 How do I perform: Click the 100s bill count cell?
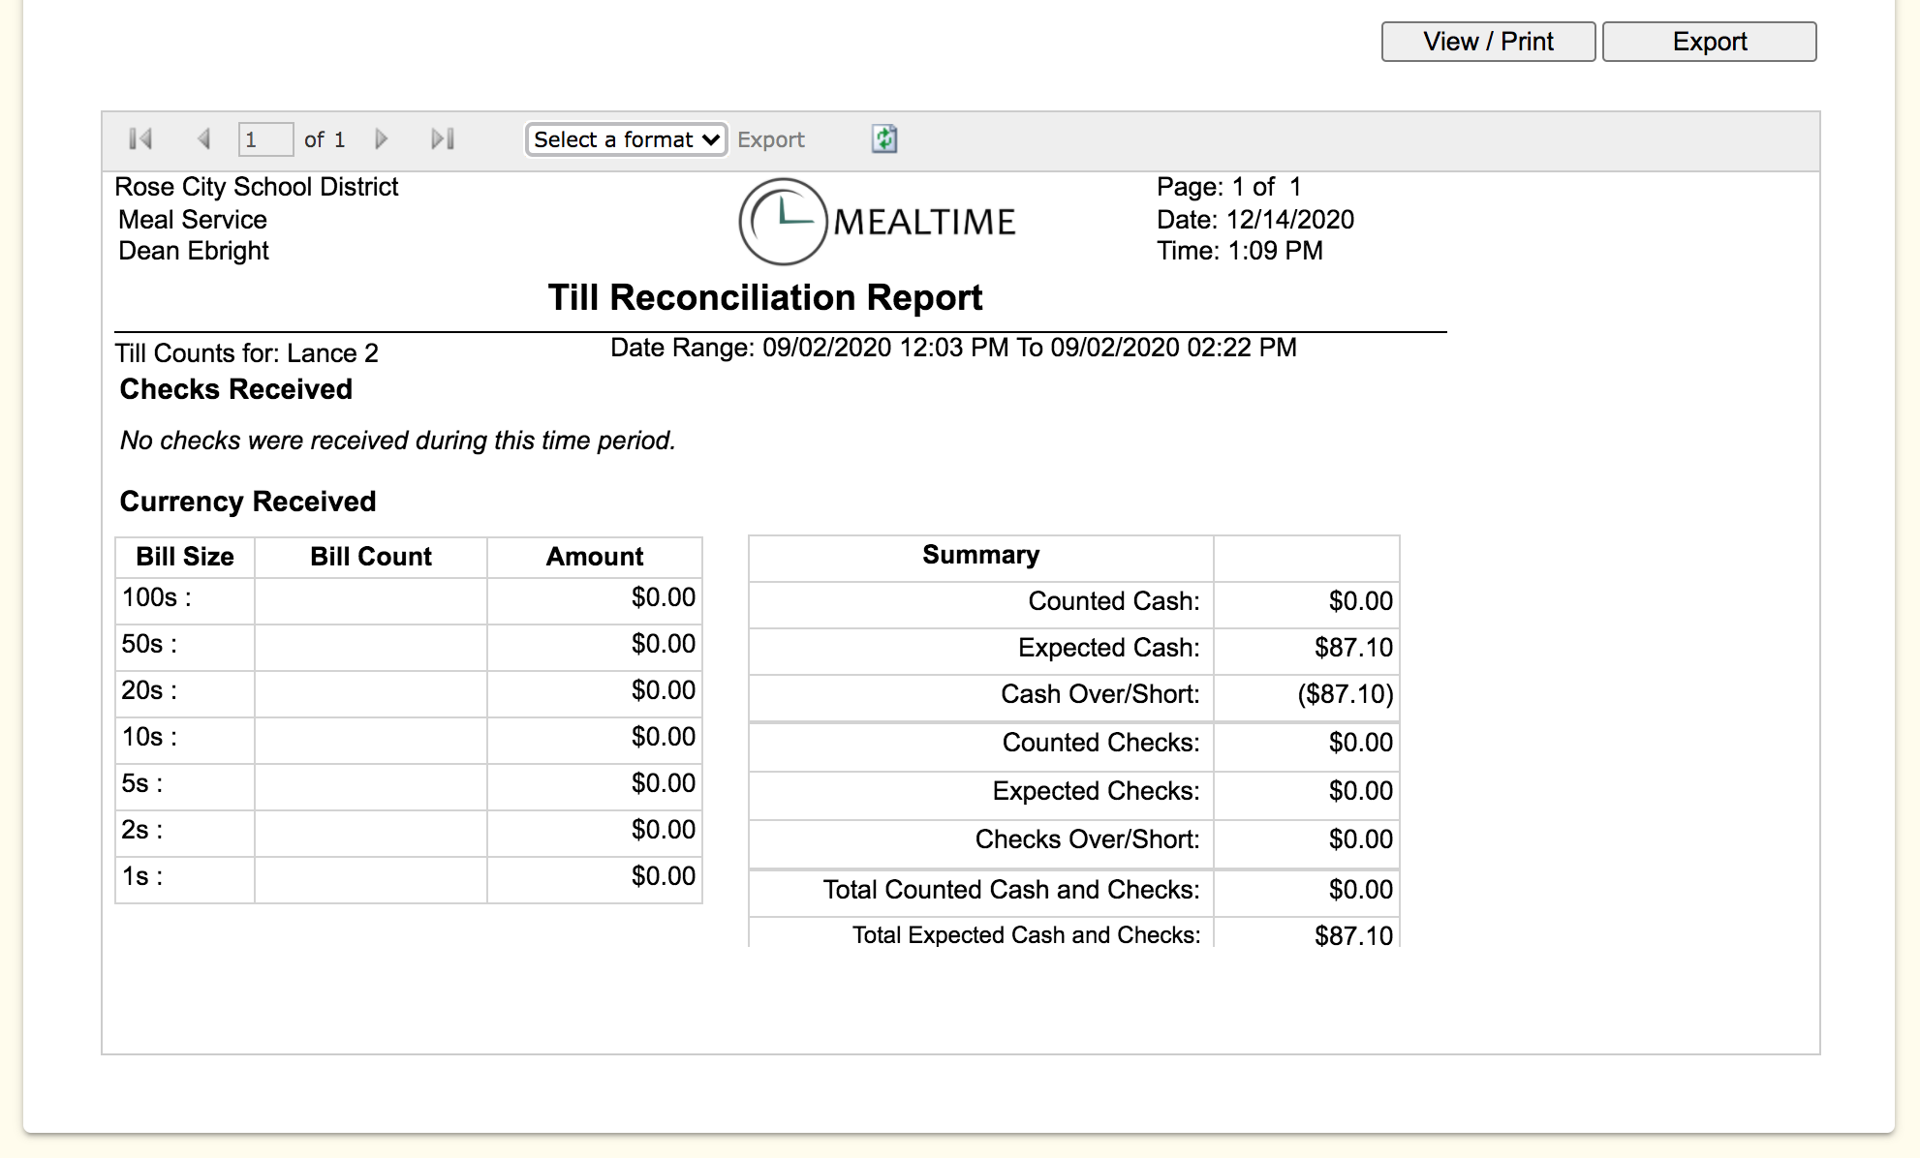pyautogui.click(x=370, y=599)
